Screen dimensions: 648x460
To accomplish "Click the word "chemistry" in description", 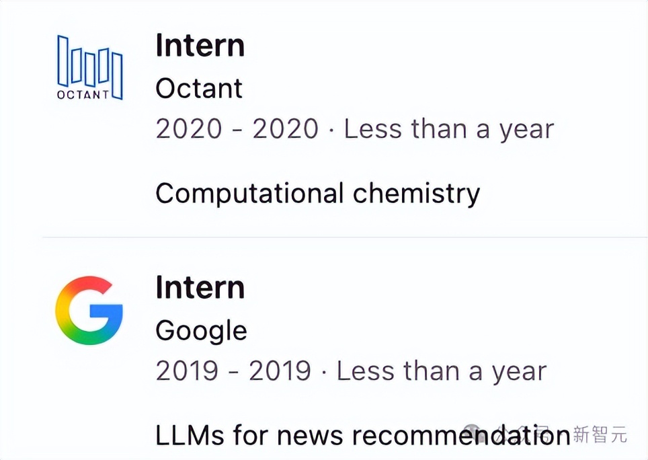I will [416, 194].
